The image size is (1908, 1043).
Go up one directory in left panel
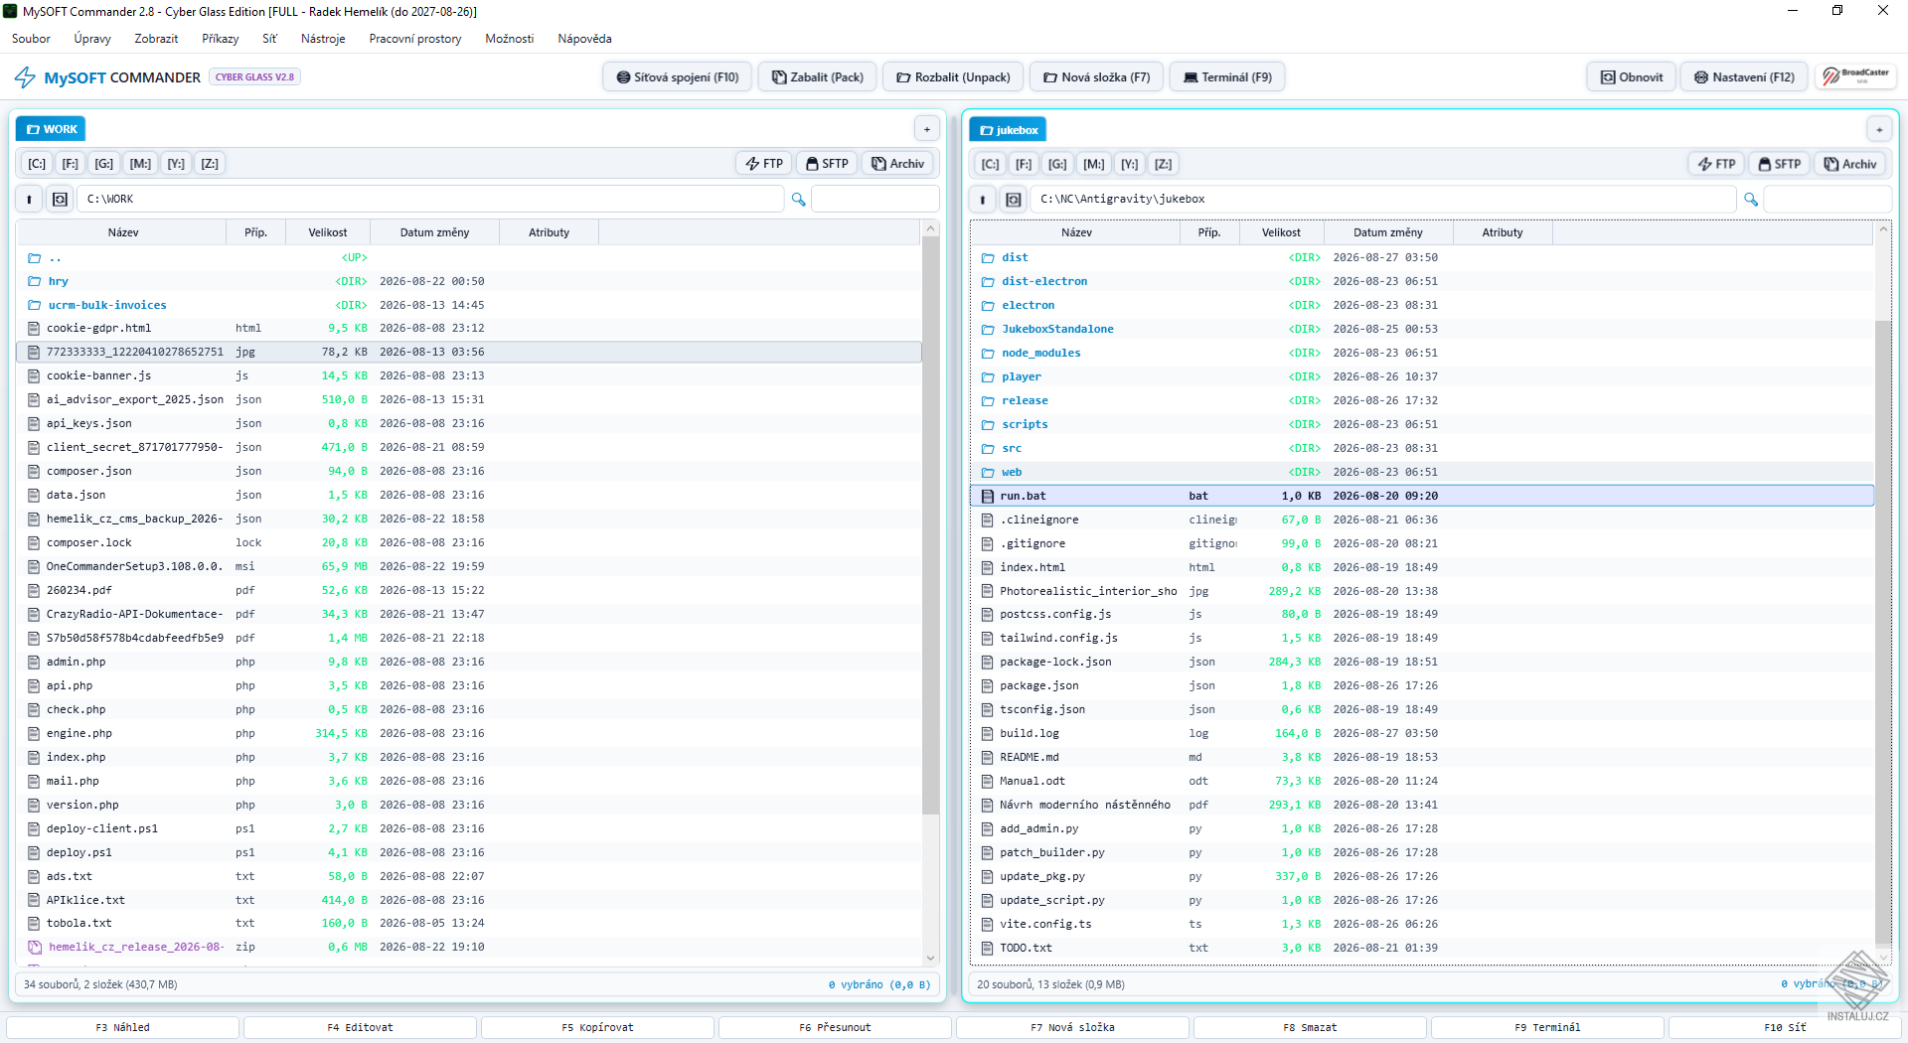[29, 200]
